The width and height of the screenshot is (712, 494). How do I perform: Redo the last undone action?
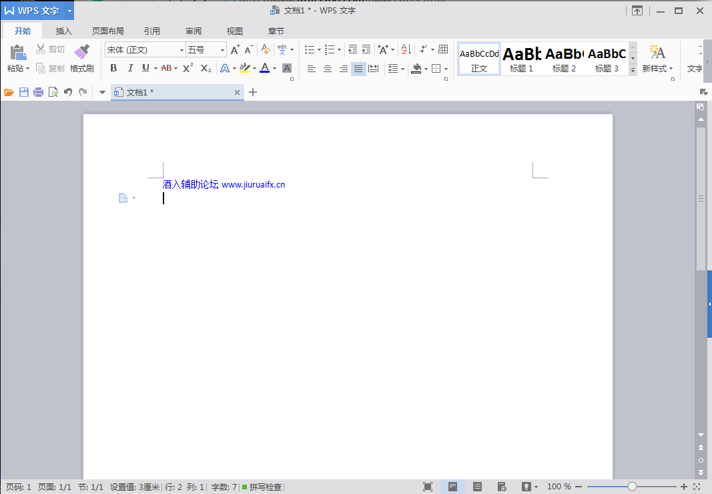tap(83, 92)
